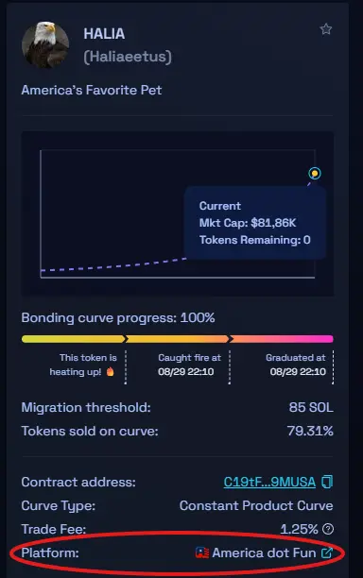Click the HALIA token name
This screenshot has width=363, height=578.
point(104,34)
